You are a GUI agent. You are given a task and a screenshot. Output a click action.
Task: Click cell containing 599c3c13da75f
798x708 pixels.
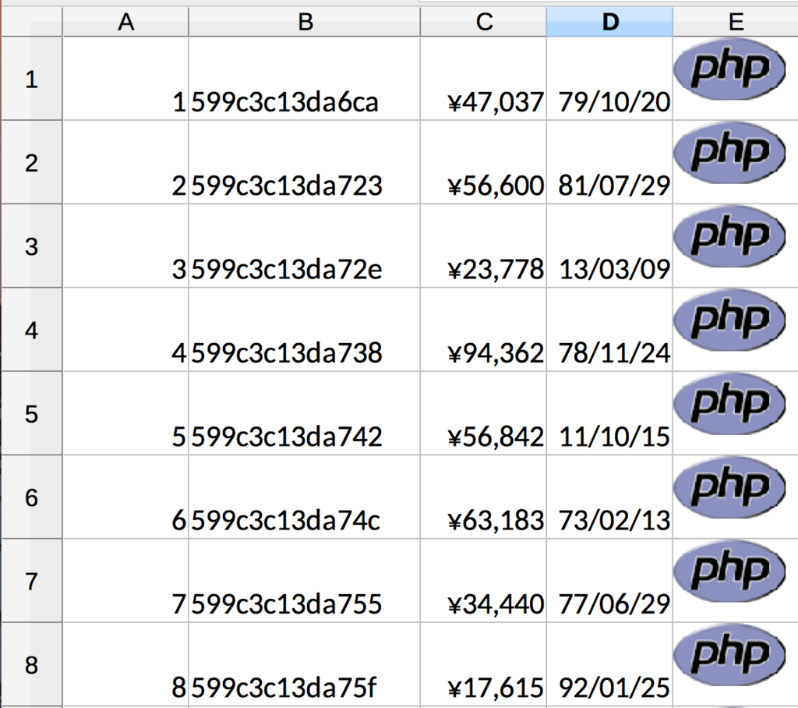(305, 664)
